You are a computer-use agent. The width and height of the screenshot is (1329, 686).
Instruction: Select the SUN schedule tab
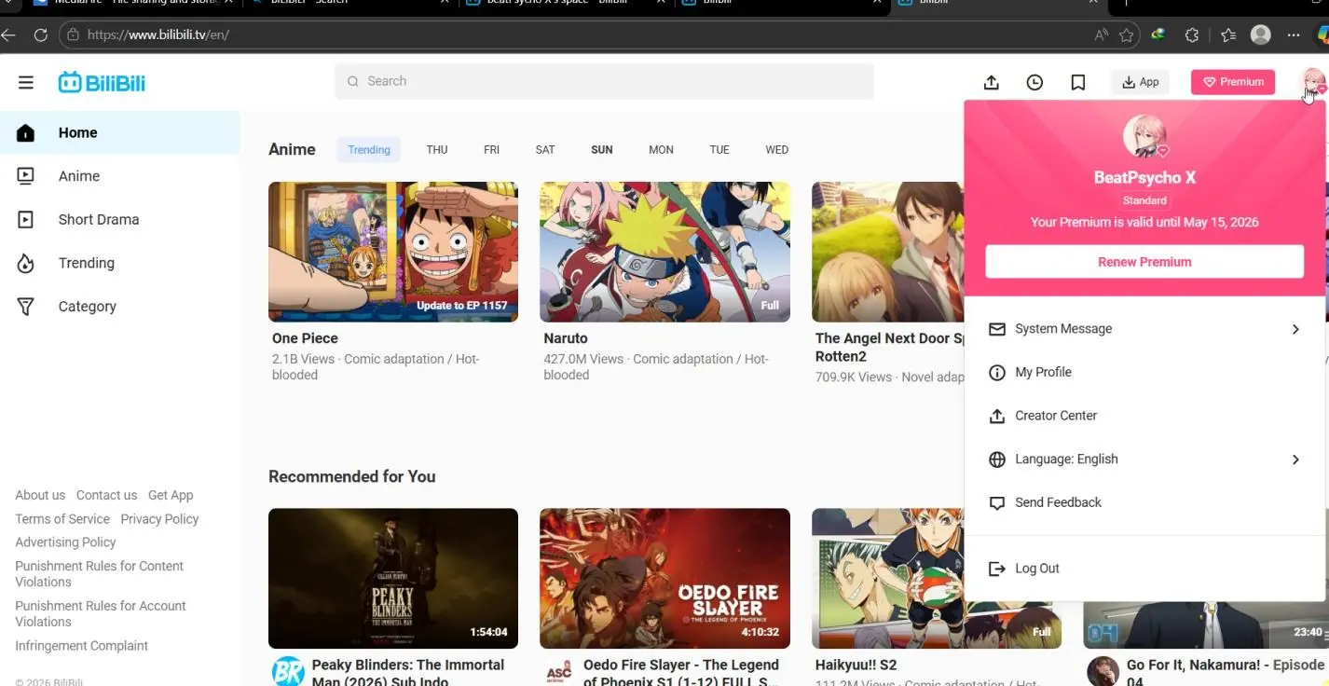pos(602,149)
